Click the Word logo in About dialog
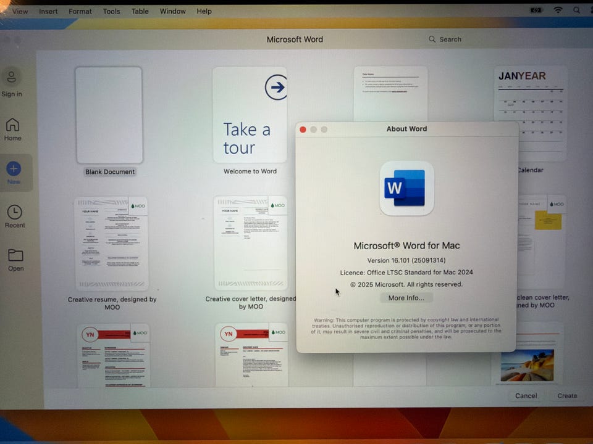The width and height of the screenshot is (593, 444). pyautogui.click(x=406, y=189)
